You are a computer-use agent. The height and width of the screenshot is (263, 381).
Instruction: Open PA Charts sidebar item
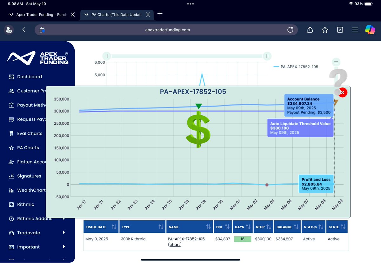pos(24,148)
